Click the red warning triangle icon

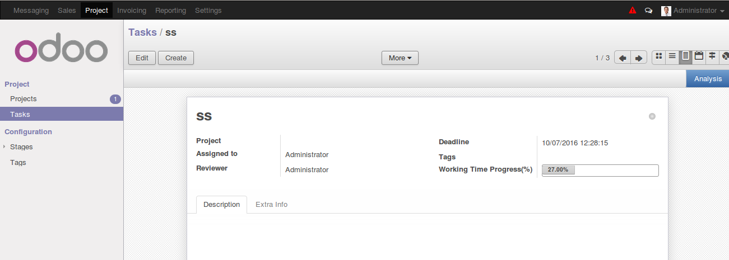click(633, 10)
